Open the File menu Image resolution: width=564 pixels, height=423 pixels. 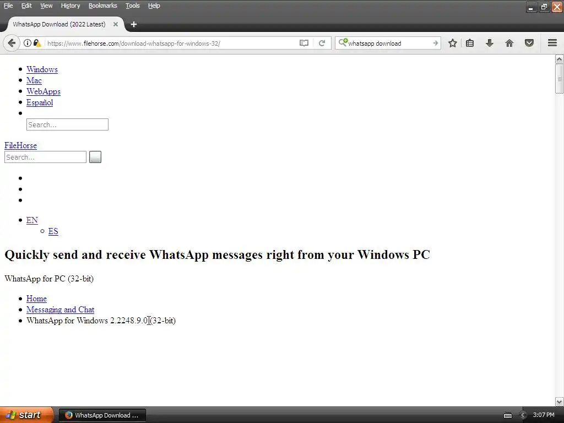click(8, 6)
